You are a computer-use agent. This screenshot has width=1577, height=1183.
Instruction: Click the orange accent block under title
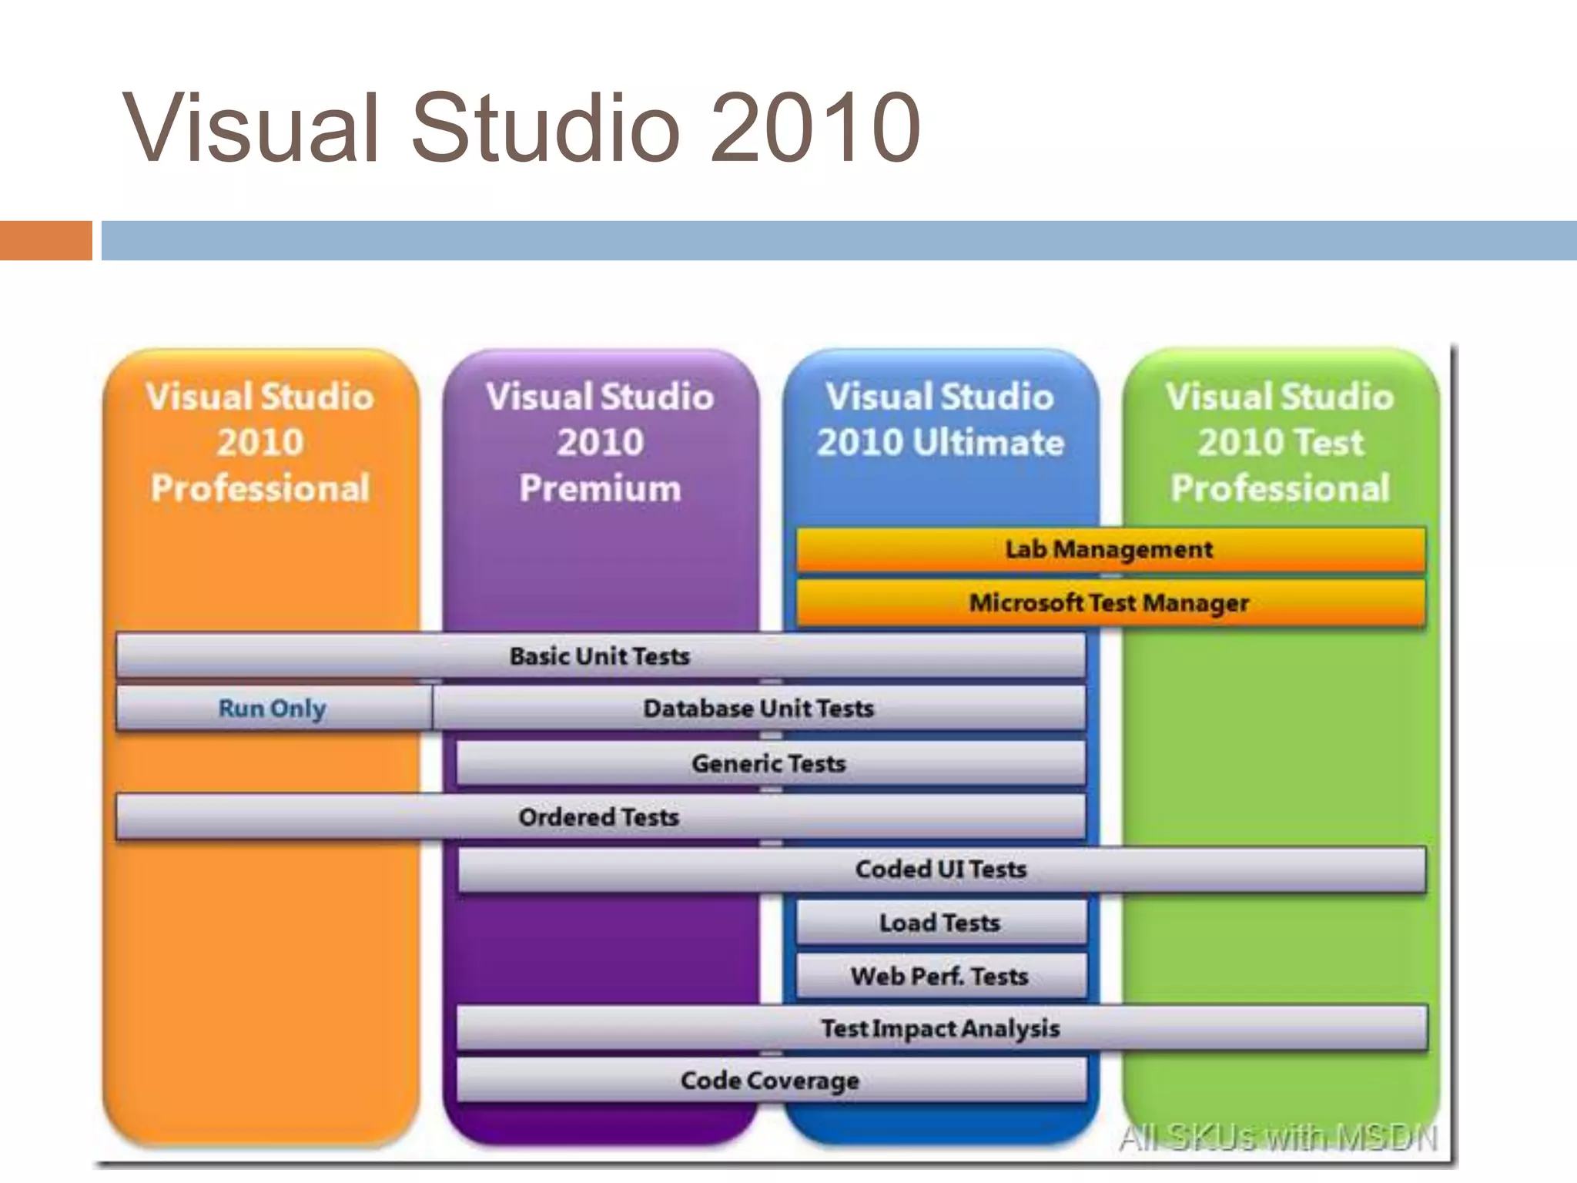pos(45,240)
